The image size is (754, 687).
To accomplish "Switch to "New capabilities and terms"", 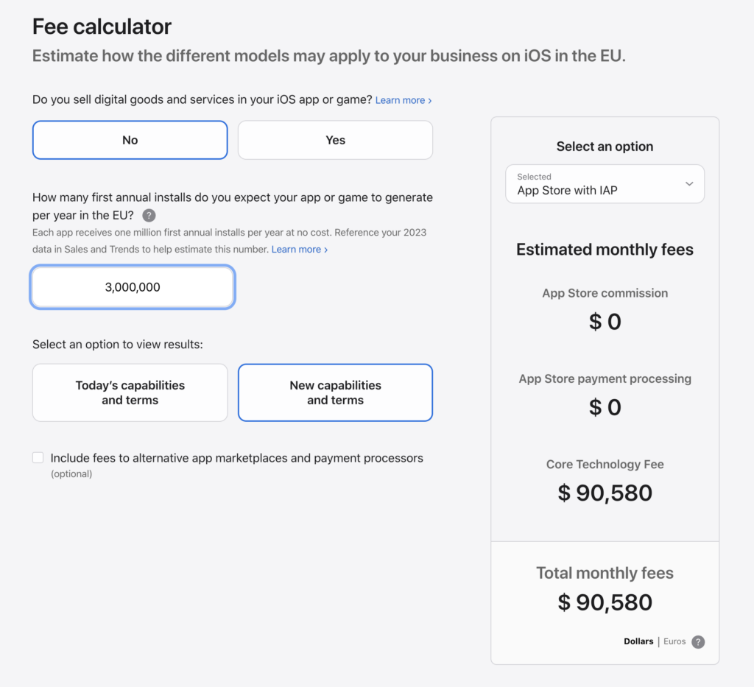I will (335, 392).
